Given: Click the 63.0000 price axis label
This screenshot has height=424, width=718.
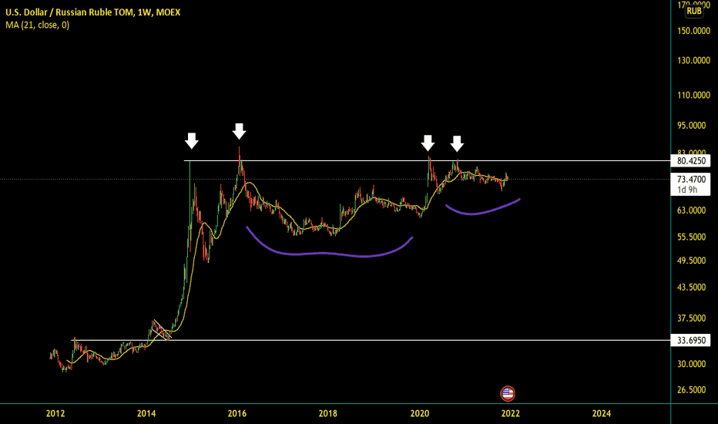Looking at the screenshot, I should pyautogui.click(x=691, y=210).
